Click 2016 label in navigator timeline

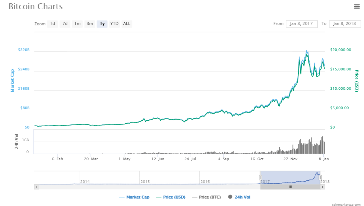tap(205, 182)
